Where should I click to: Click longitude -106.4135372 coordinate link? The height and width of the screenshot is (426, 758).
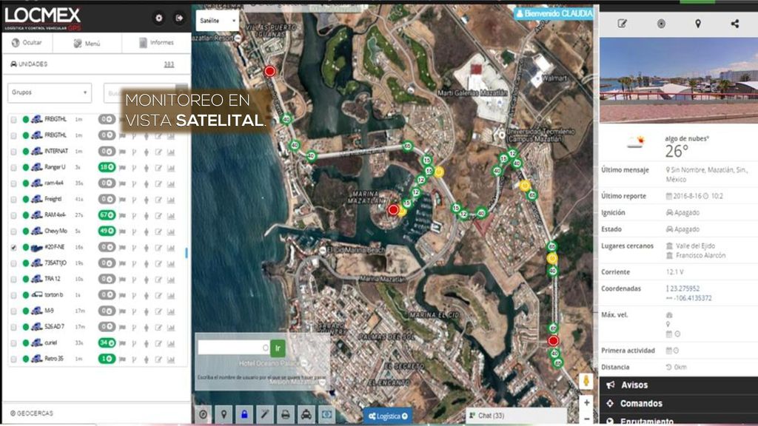coord(691,298)
